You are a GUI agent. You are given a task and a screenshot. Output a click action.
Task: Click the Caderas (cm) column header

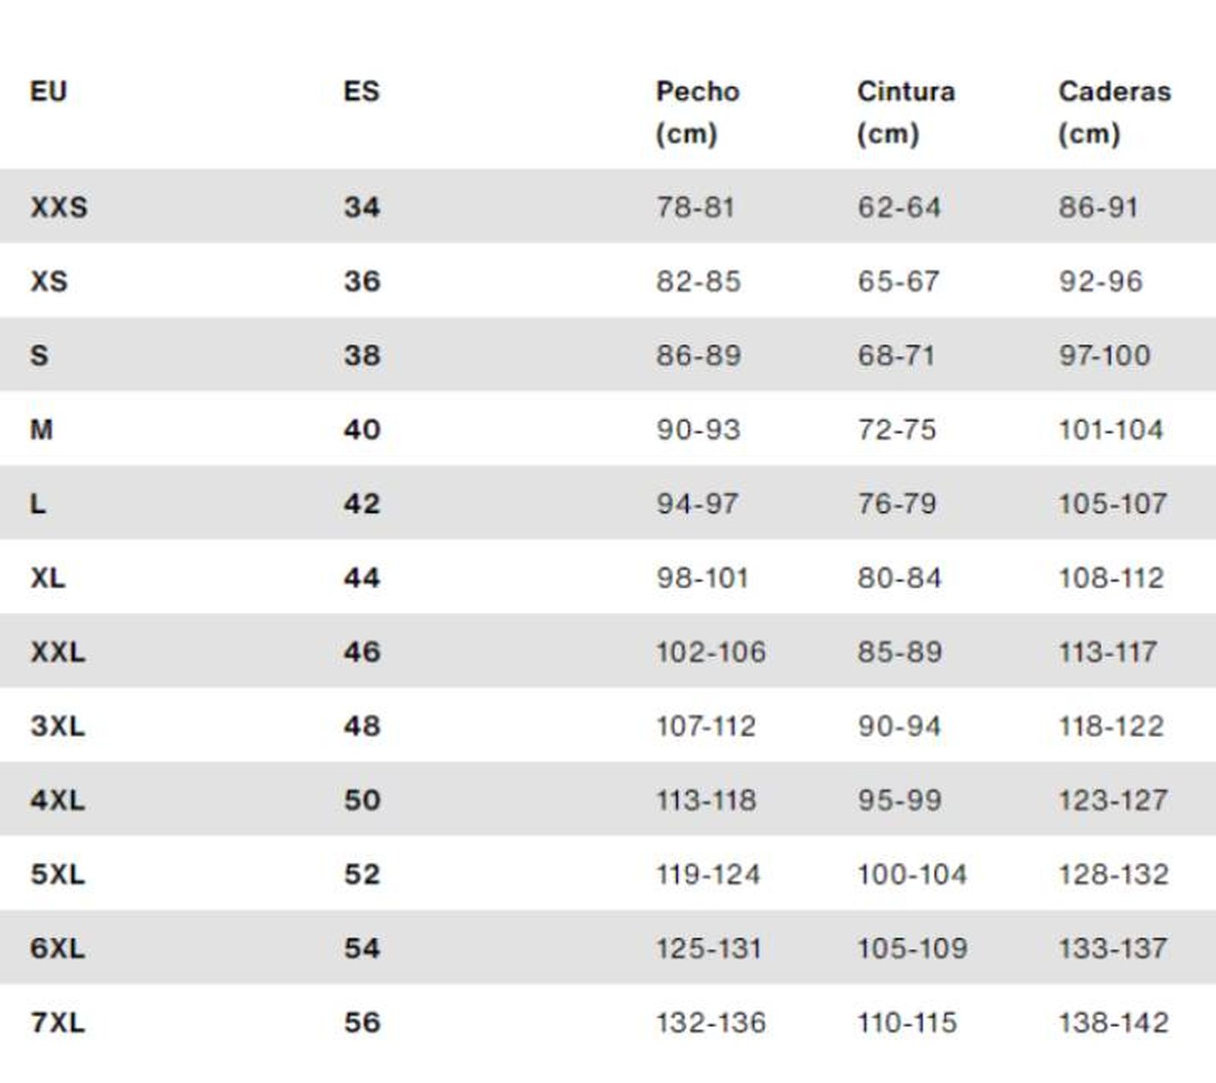1114,112
